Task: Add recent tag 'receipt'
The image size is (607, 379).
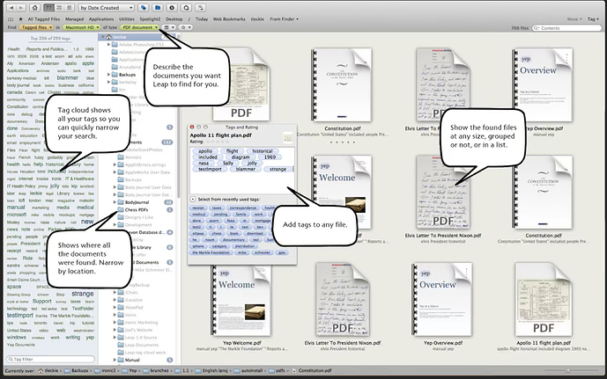Action: point(198,208)
